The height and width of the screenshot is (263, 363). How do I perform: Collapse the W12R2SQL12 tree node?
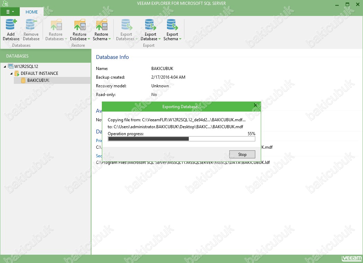[x=5, y=67]
